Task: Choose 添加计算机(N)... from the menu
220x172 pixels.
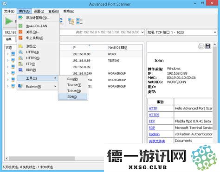Action: 38,18
